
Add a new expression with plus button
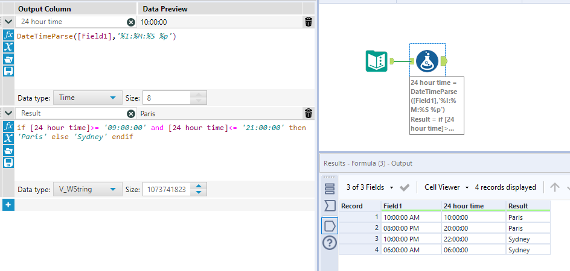tap(8, 205)
